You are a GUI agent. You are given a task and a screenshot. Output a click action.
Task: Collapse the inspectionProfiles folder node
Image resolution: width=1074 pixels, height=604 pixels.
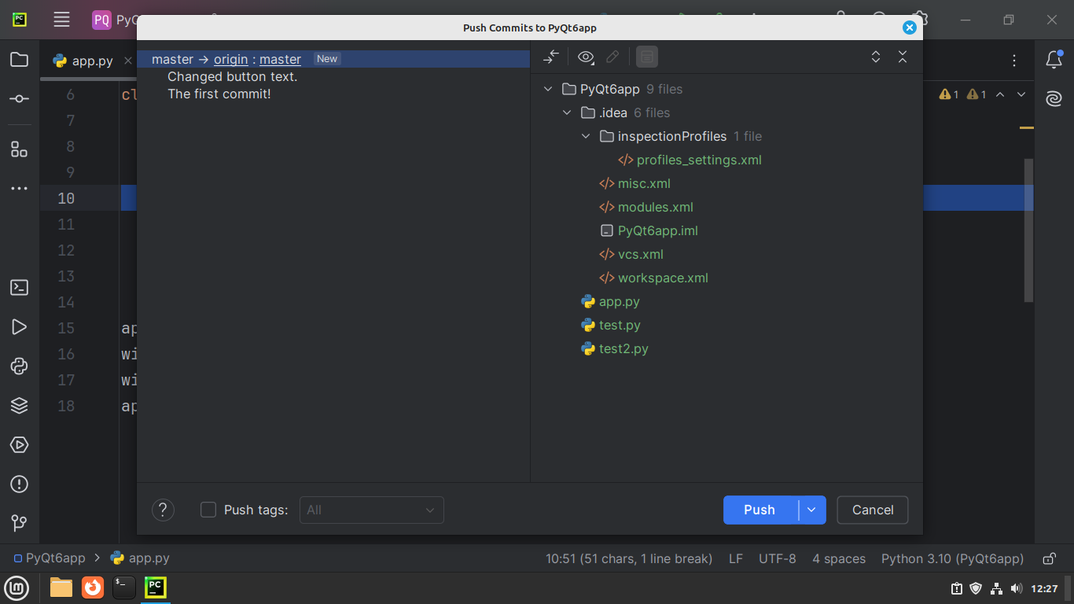click(586, 136)
